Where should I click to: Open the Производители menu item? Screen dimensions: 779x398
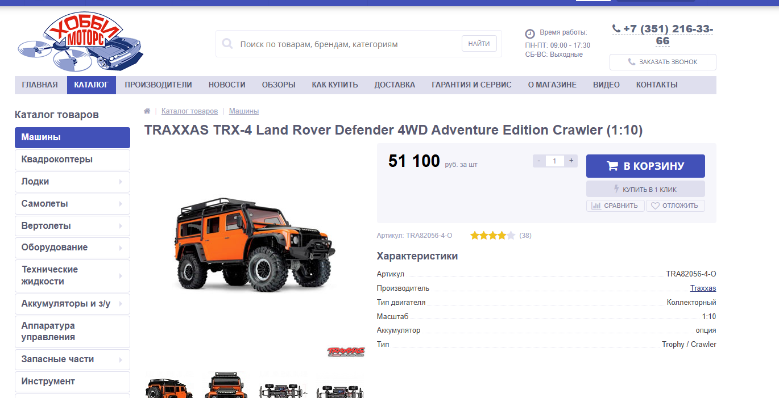(x=158, y=85)
